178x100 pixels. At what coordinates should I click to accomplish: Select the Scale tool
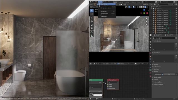pyautogui.click(x=92, y=25)
